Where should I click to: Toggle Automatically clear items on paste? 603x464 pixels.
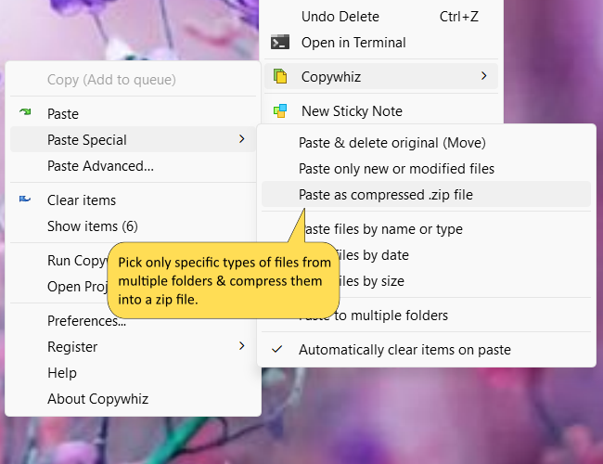404,350
